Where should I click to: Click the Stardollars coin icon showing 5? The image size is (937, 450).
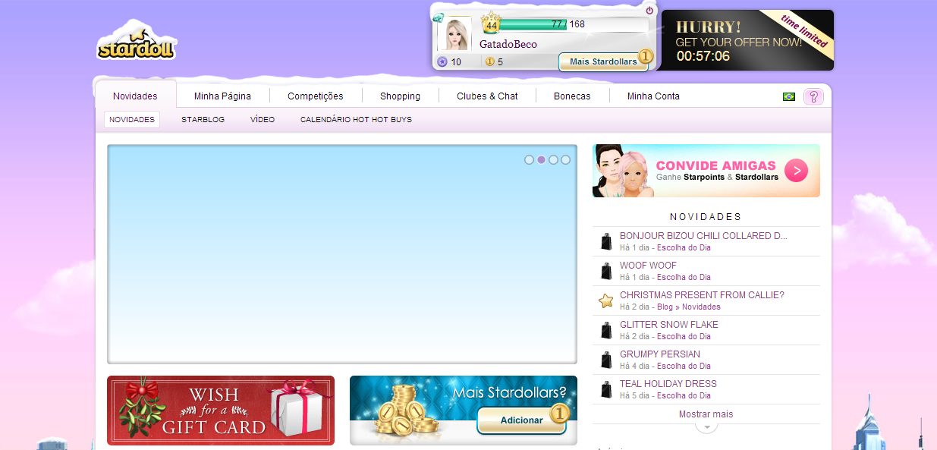[x=489, y=61]
